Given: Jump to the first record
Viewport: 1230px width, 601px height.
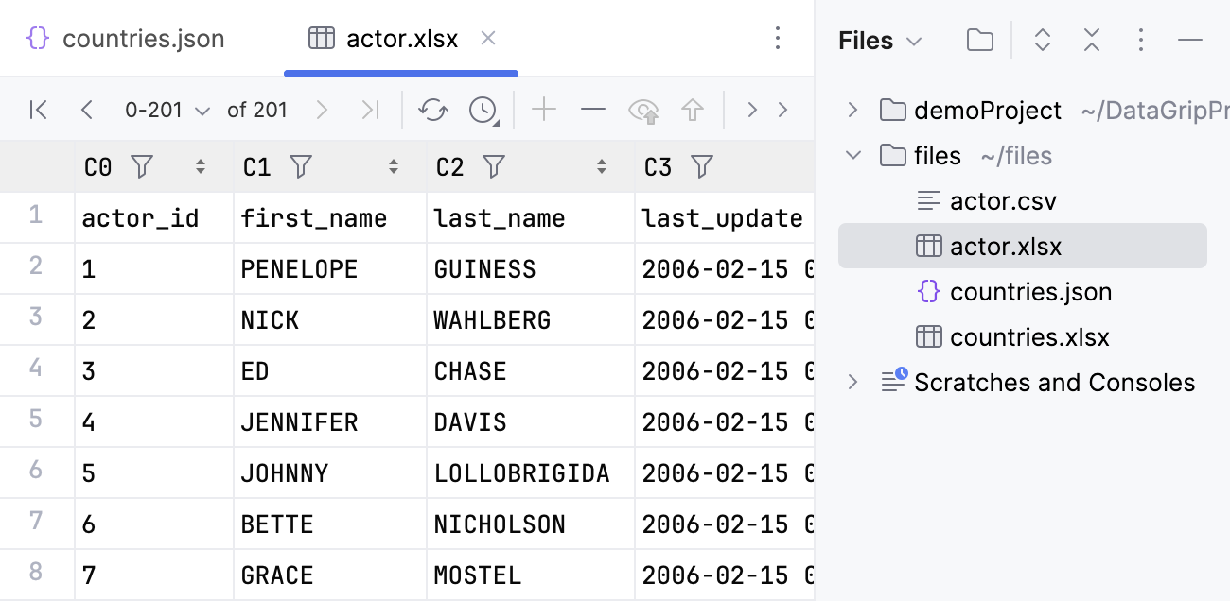Looking at the screenshot, I should pos(38,109).
